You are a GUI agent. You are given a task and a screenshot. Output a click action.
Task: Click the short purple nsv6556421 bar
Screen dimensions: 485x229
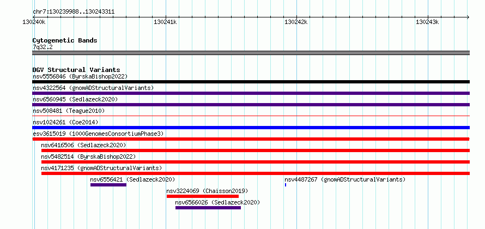pos(108,185)
